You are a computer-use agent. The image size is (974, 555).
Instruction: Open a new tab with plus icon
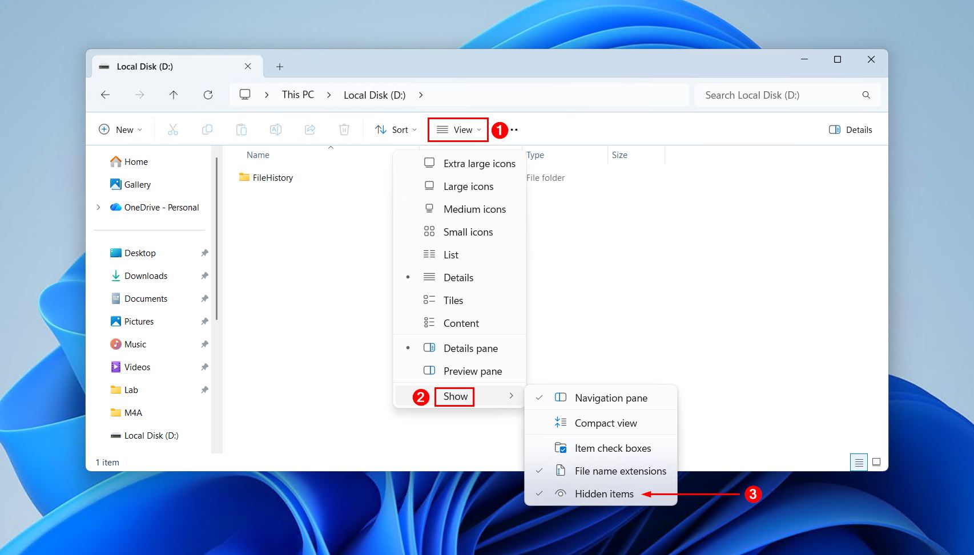pyautogui.click(x=280, y=67)
